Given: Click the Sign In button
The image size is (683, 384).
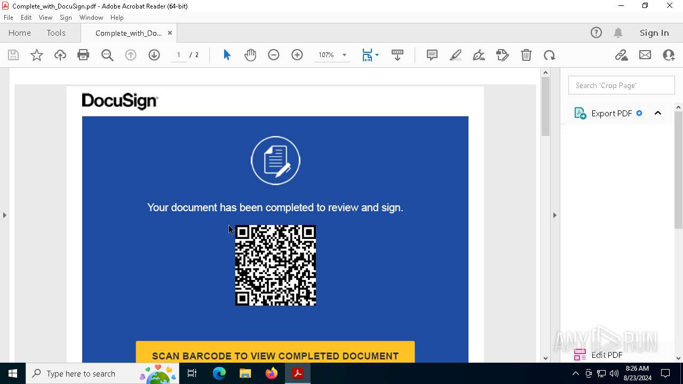Looking at the screenshot, I should point(654,33).
